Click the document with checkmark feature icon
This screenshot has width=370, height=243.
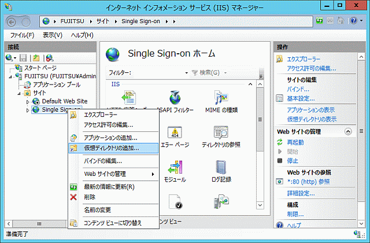pos(175,202)
